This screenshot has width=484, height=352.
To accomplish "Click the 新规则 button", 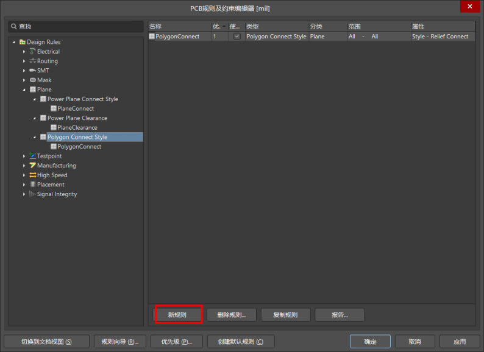I will pos(177,315).
